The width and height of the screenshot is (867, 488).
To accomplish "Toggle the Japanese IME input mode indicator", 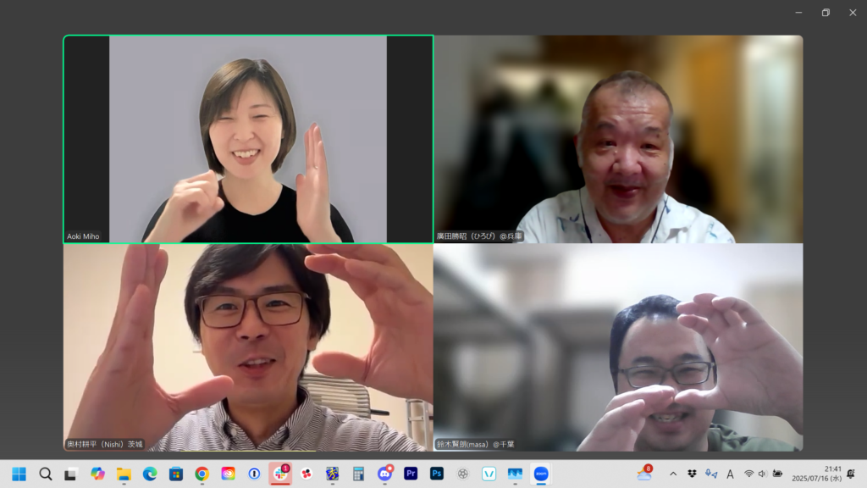I will (x=730, y=474).
